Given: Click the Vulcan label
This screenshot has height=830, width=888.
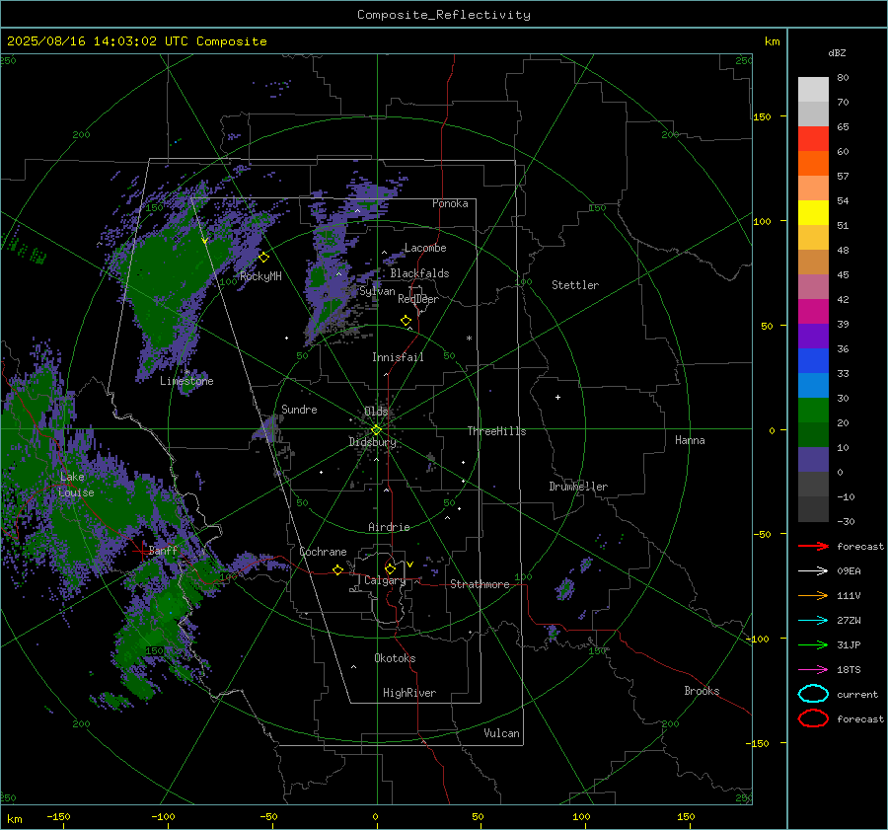Looking at the screenshot, I should pos(502,733).
